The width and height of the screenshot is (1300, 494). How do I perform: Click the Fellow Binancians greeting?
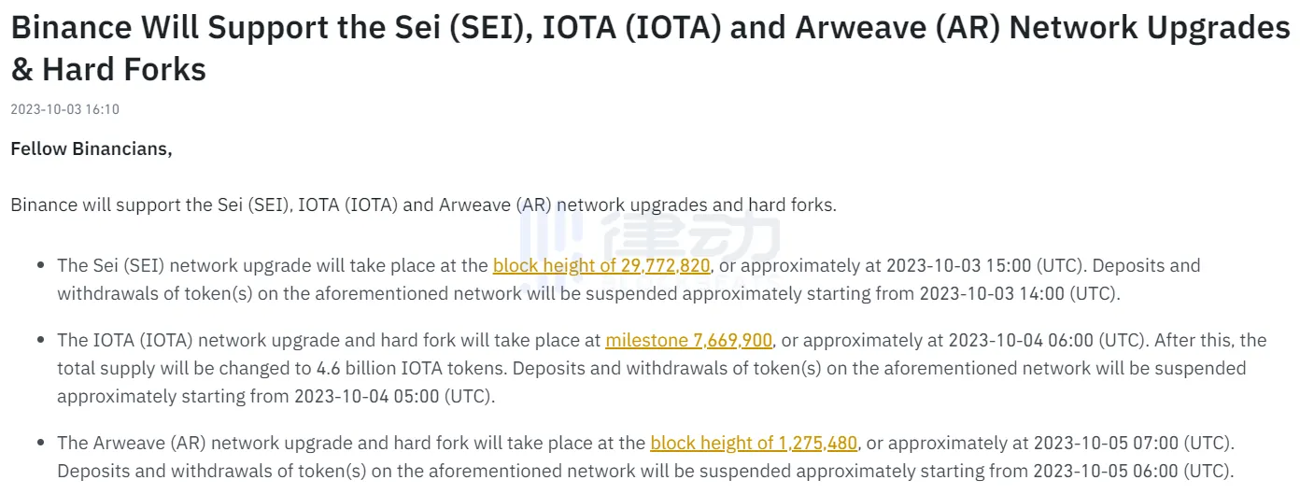(x=92, y=148)
